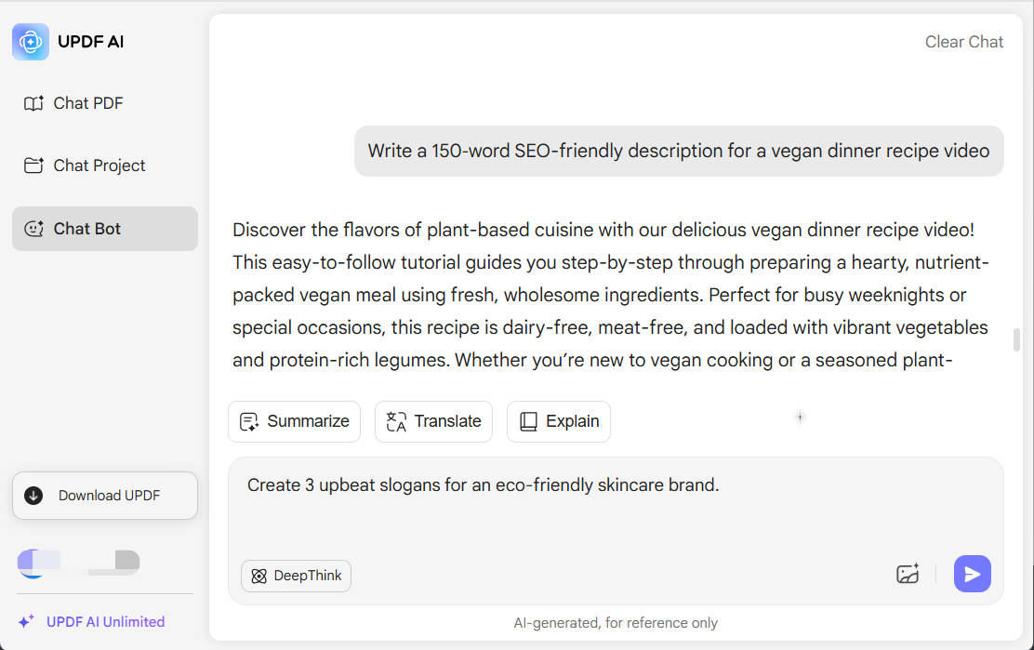The height and width of the screenshot is (650, 1034).
Task: Click the upload image icon in input box
Action: coord(908,574)
